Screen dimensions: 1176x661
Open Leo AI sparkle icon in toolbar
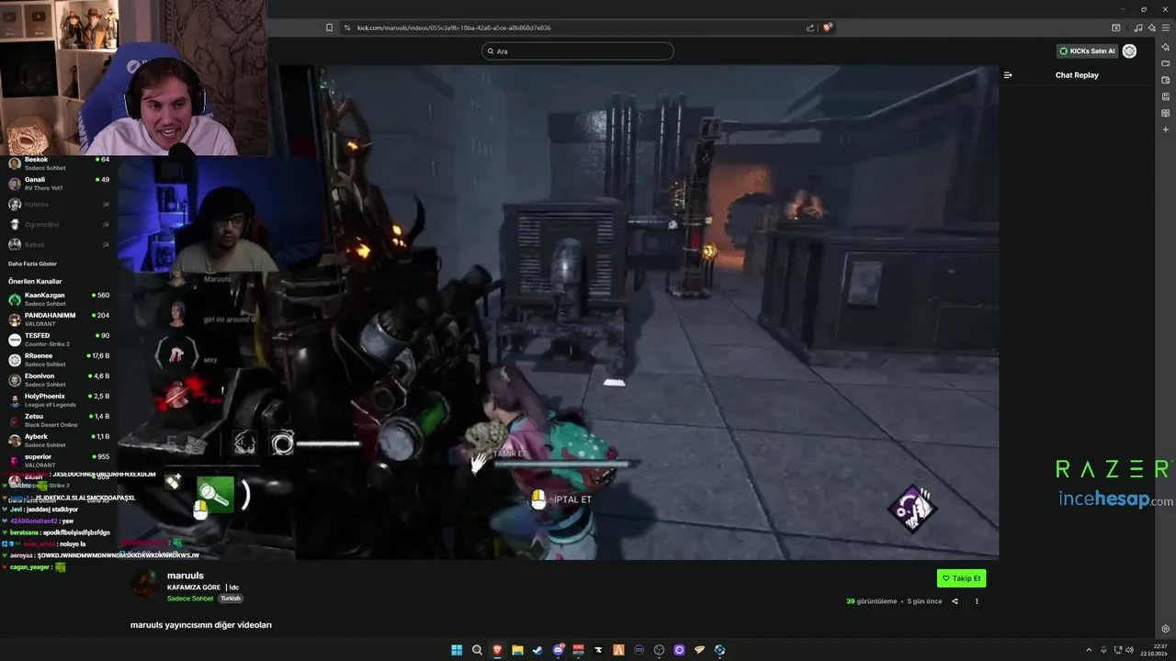(1151, 28)
